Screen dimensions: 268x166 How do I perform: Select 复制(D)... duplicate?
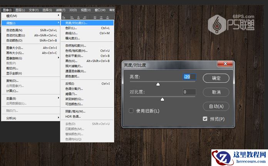pyautogui.click(x=30, y=81)
